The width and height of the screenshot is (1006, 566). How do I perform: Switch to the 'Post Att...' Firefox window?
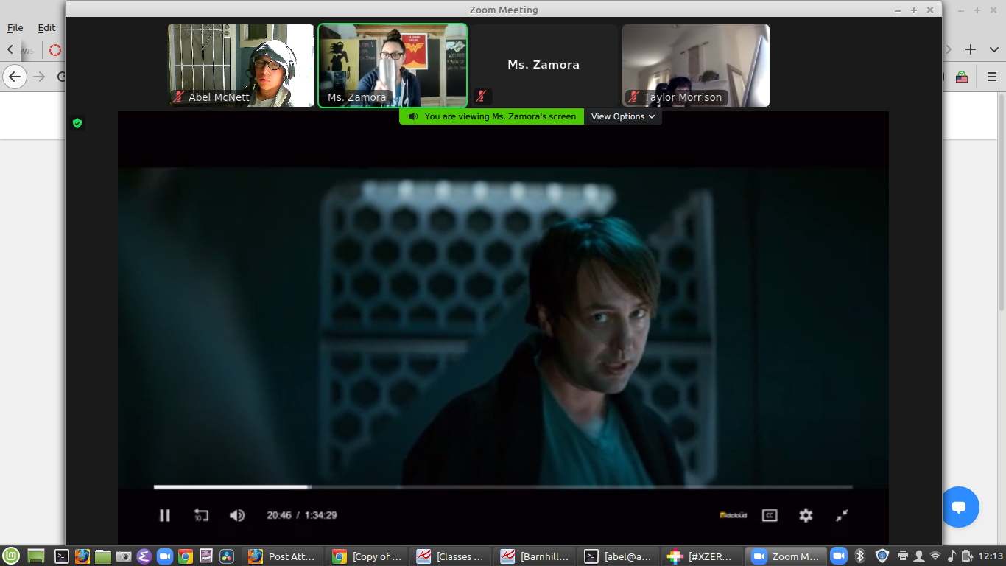click(x=284, y=556)
